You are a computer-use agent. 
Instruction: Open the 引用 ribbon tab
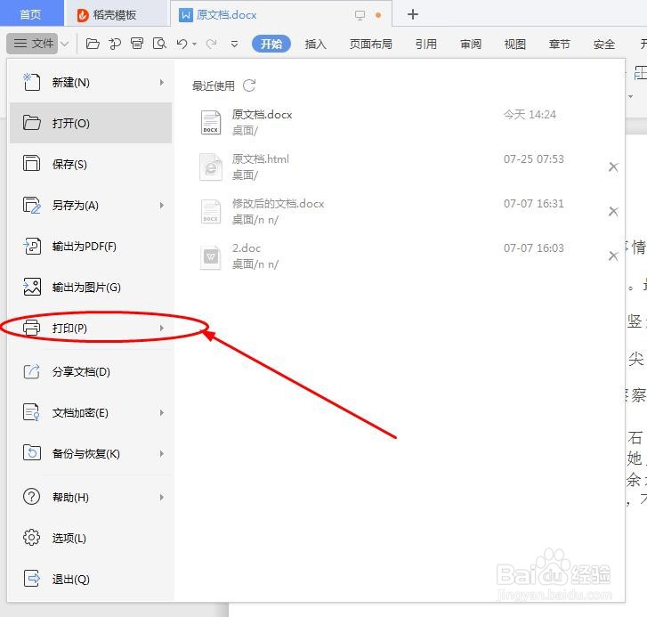click(425, 44)
